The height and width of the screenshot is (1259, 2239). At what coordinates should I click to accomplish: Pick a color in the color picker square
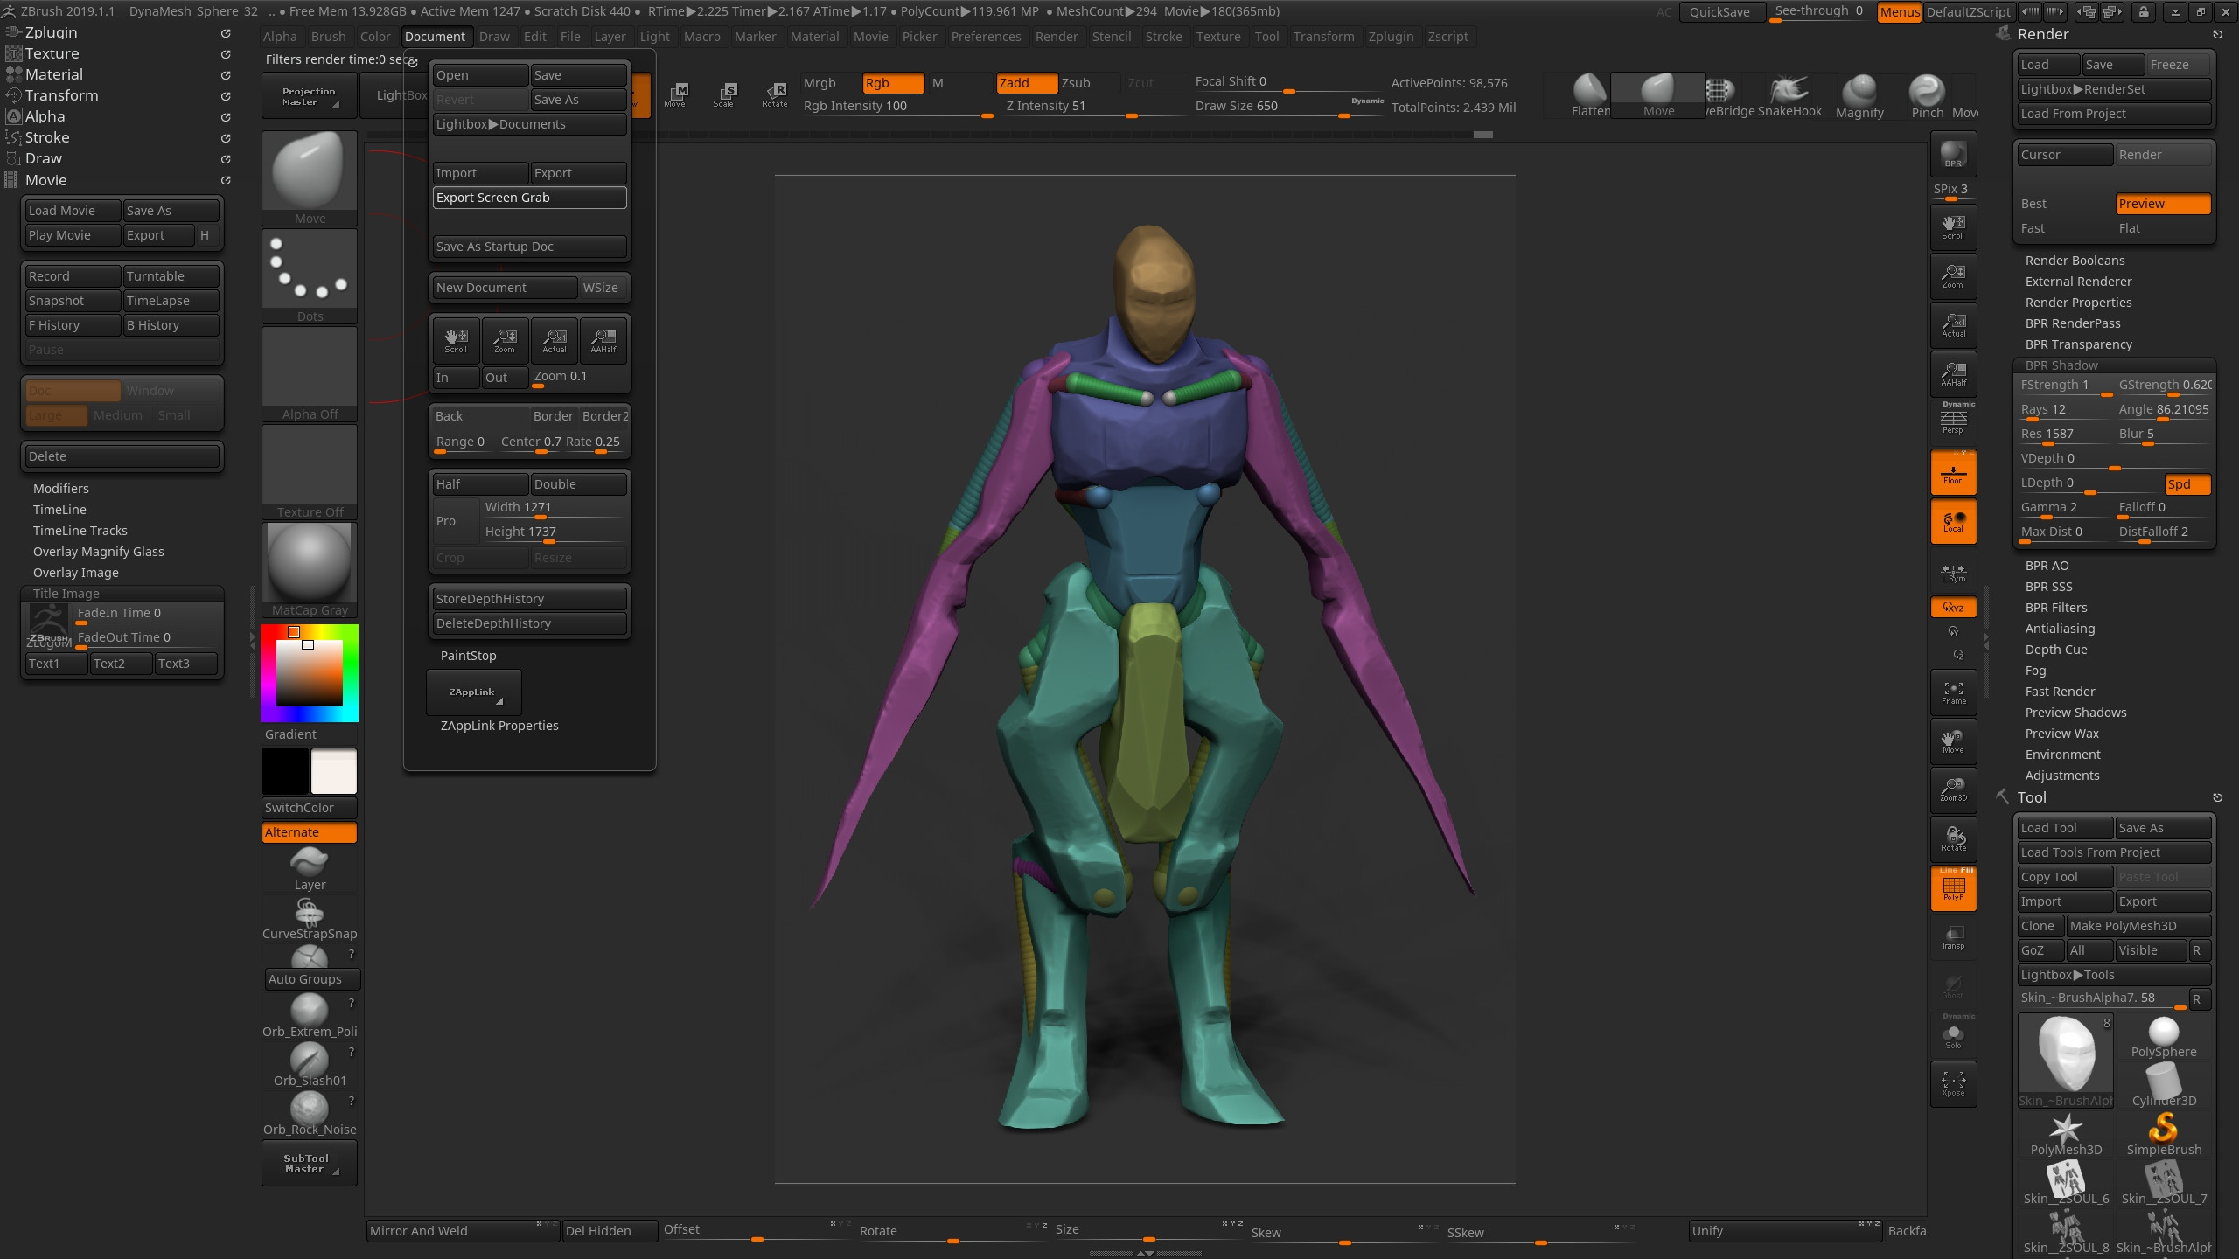[x=310, y=672]
